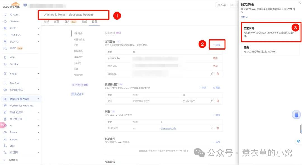Click the IP 地址 location pin icon
The width and height of the screenshot is (302, 165).
5,74
